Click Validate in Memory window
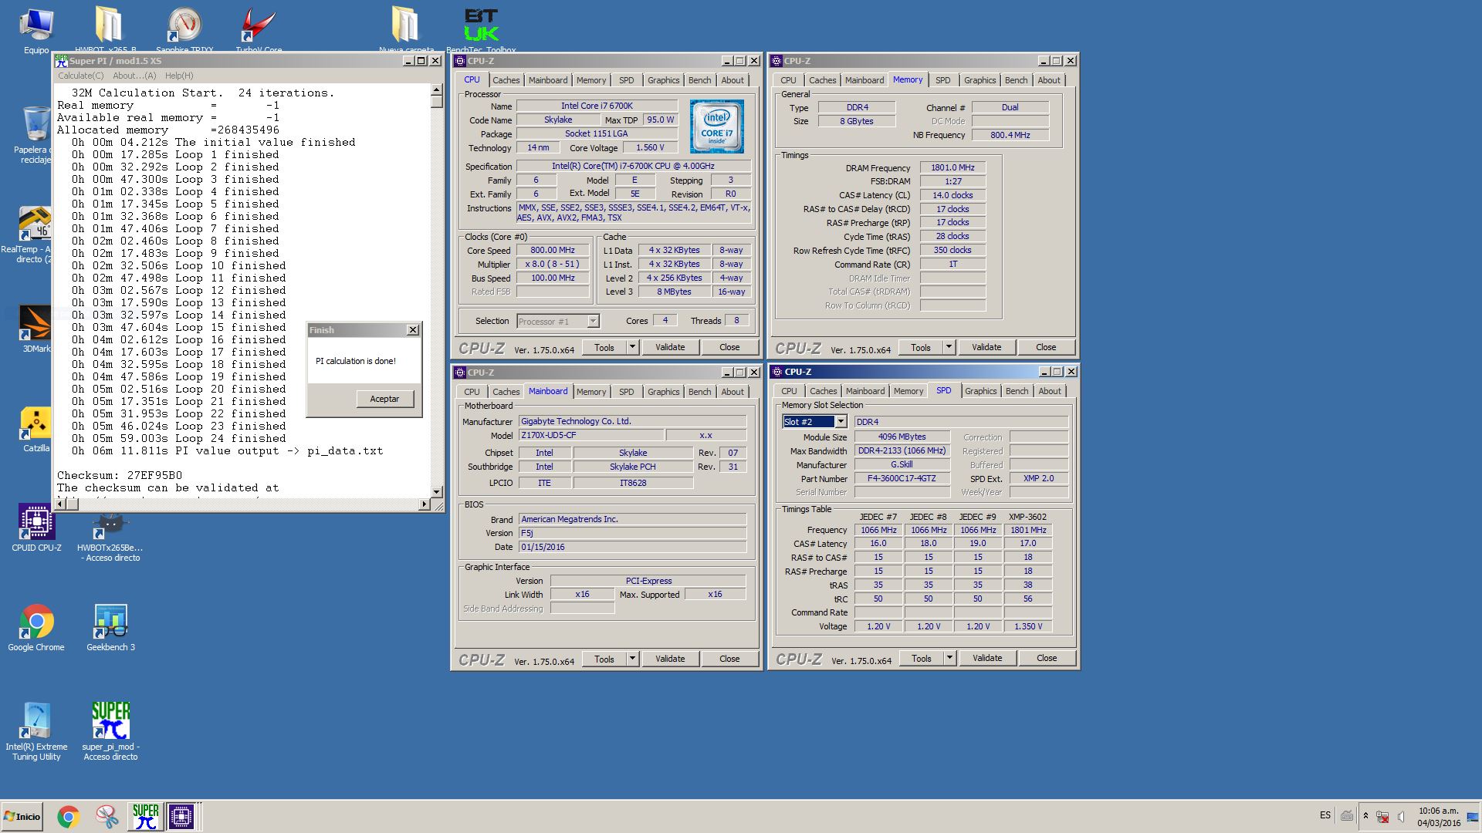The image size is (1482, 833). (x=986, y=347)
